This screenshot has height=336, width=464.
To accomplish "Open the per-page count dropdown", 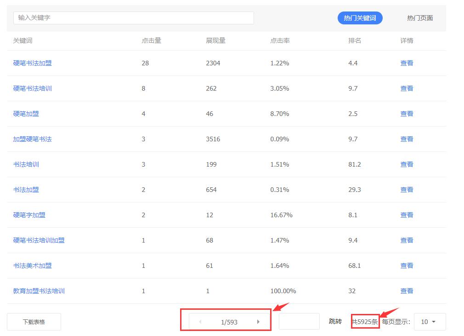I will [x=429, y=322].
